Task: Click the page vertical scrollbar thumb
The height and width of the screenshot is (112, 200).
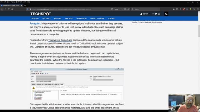Action: coord(199,31)
